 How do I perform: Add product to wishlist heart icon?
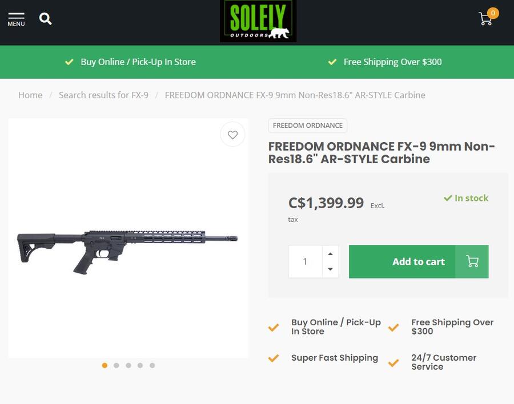pos(232,135)
